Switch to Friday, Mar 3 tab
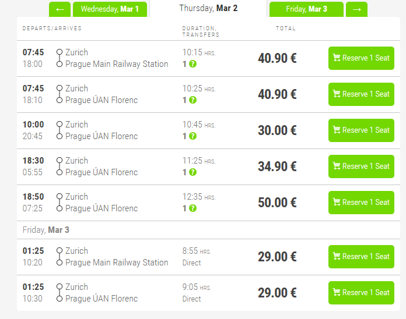This screenshot has width=406, height=319. tap(306, 9)
